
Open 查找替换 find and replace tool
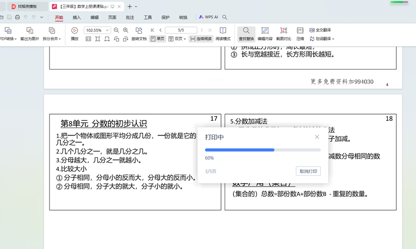[246, 34]
